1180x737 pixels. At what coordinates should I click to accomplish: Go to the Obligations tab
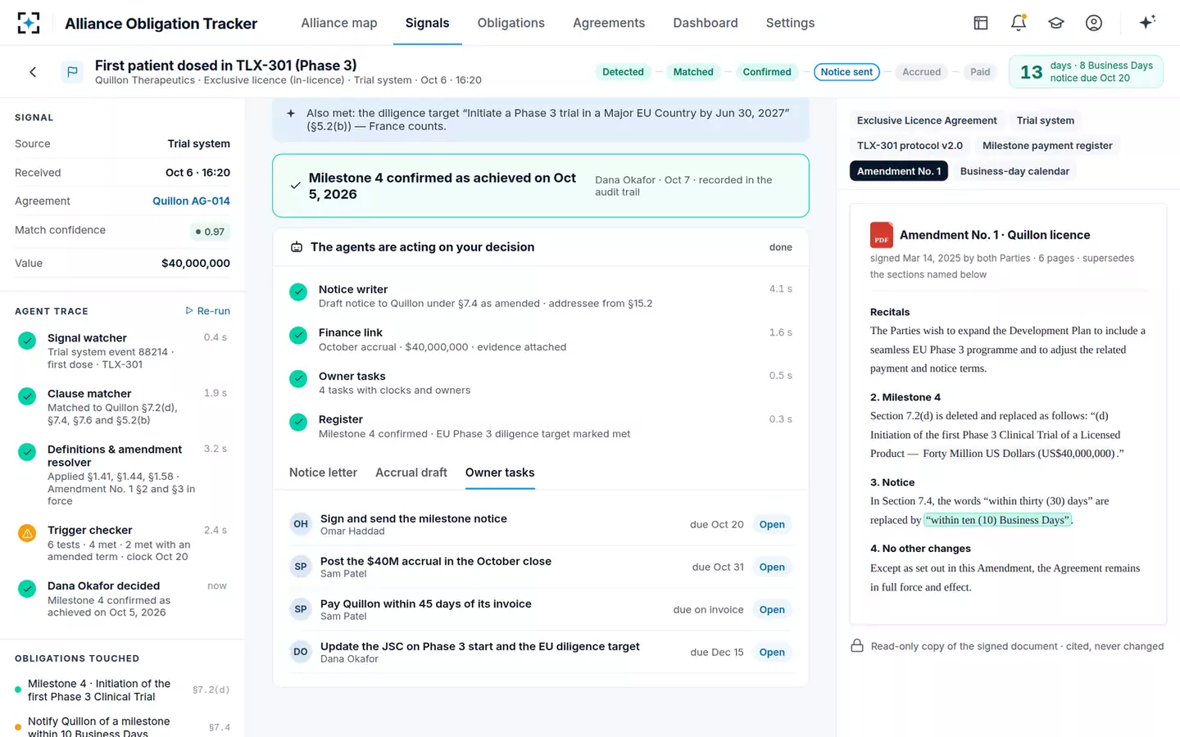[511, 23]
